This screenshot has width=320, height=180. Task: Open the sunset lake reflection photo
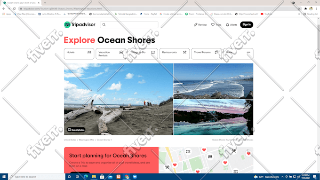[x=213, y=117]
